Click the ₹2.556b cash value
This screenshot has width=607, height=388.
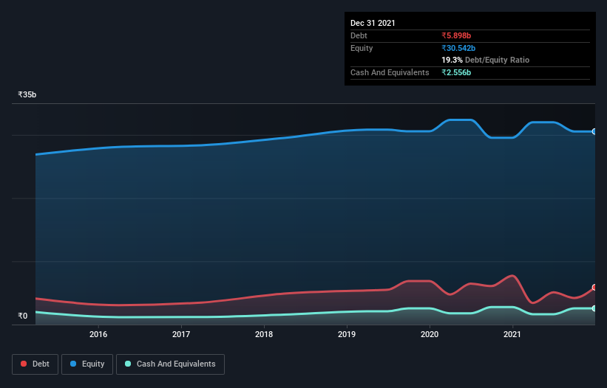[456, 72]
